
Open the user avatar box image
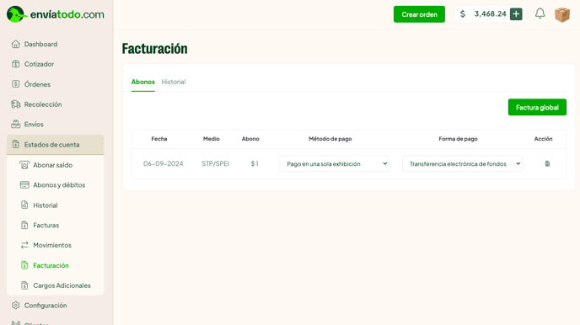coord(561,14)
